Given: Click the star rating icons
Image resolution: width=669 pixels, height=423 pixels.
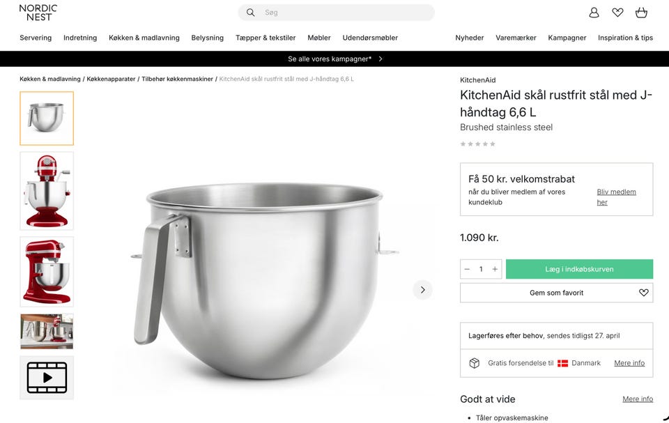Looking at the screenshot, I should point(478,144).
